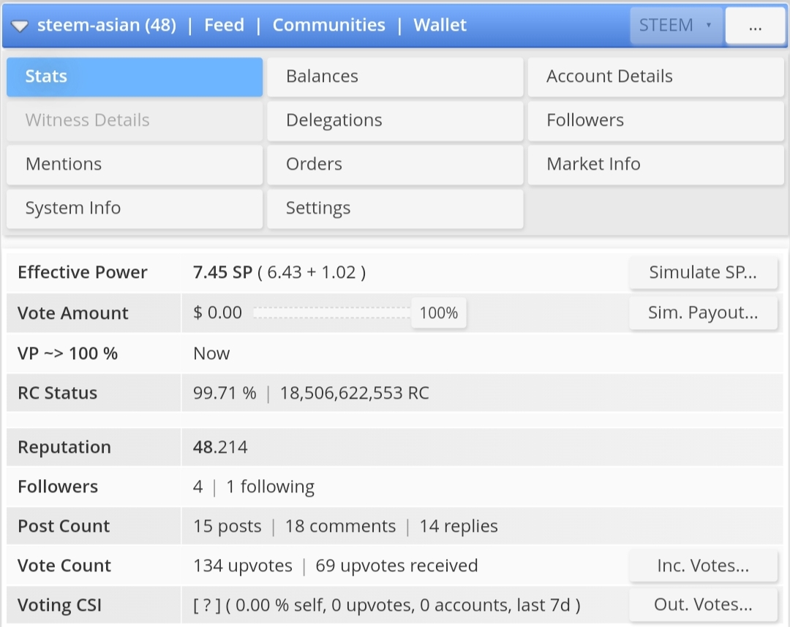790x627 pixels.
Task: Open the Account Details tab
Action: pos(655,77)
